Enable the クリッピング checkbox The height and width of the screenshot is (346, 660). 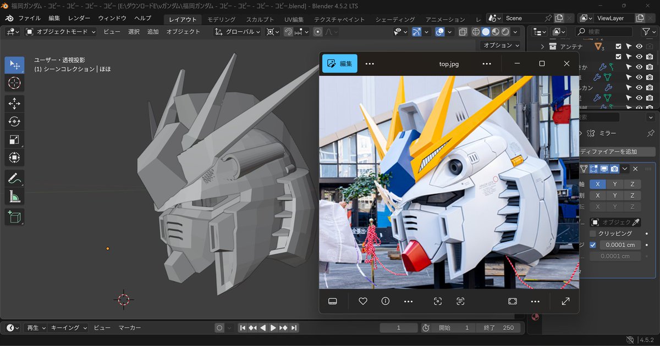tap(593, 233)
